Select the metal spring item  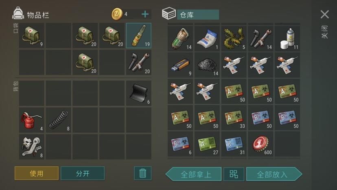[58, 120]
